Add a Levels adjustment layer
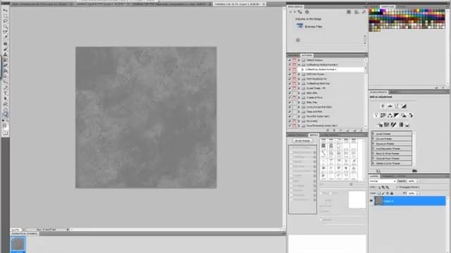Image resolution: width=451 pixels, height=253 pixels. click(390, 106)
